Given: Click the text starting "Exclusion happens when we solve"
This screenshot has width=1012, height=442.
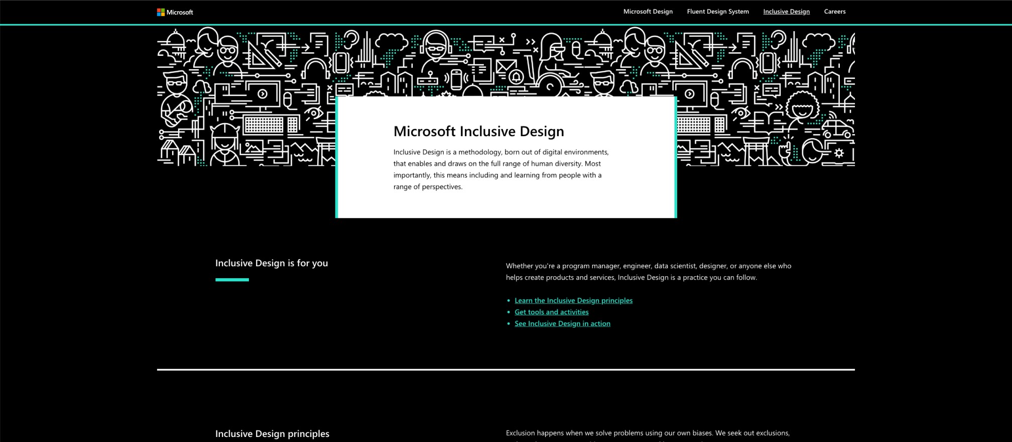Looking at the screenshot, I should (648, 435).
